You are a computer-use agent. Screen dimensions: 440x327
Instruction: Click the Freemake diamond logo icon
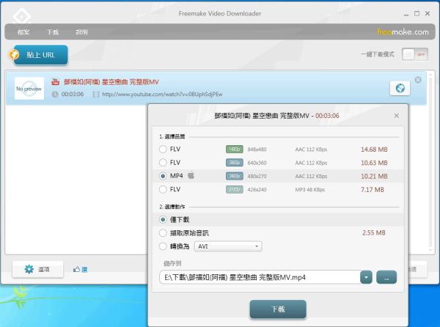coord(21,17)
